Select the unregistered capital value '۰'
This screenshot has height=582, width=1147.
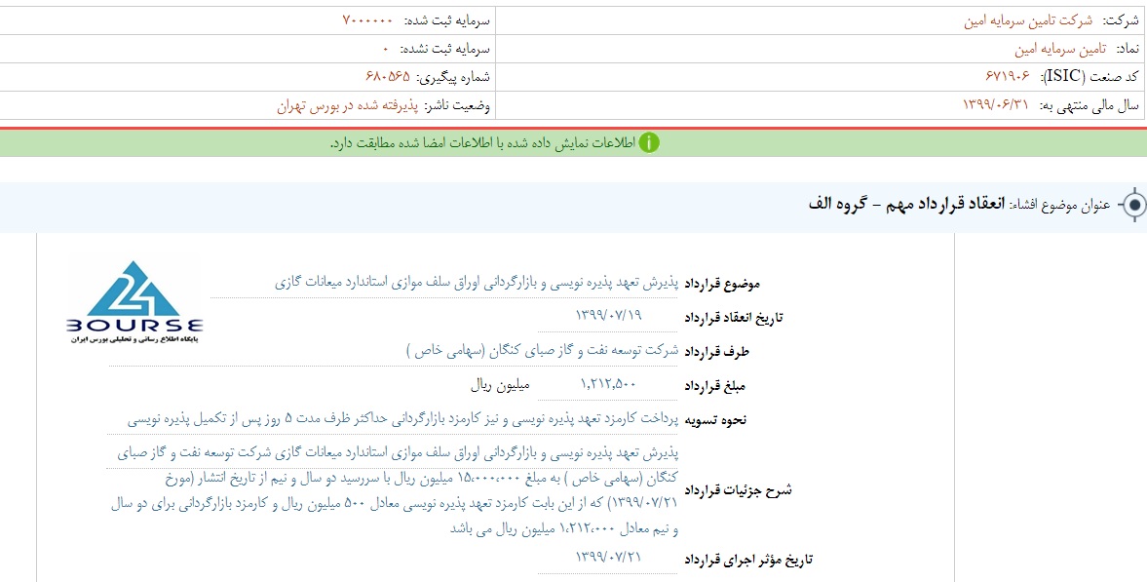pos(386,49)
